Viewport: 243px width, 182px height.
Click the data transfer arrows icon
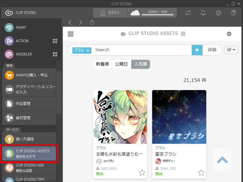point(188,13)
